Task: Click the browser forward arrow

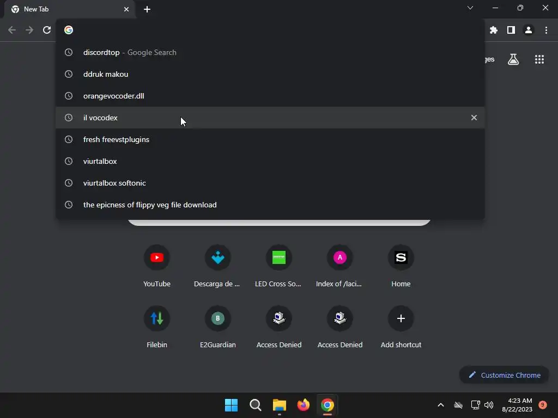Action: click(29, 30)
